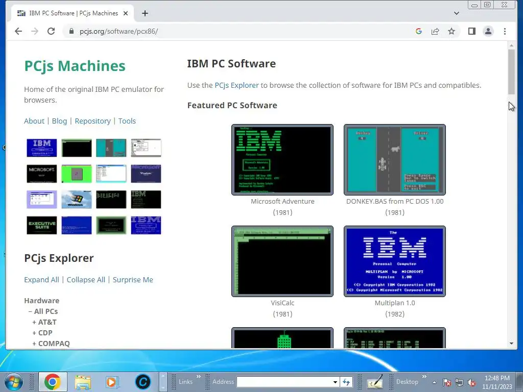Click the scrollbar up arrow
This screenshot has height=392, width=523.
pos(511,45)
